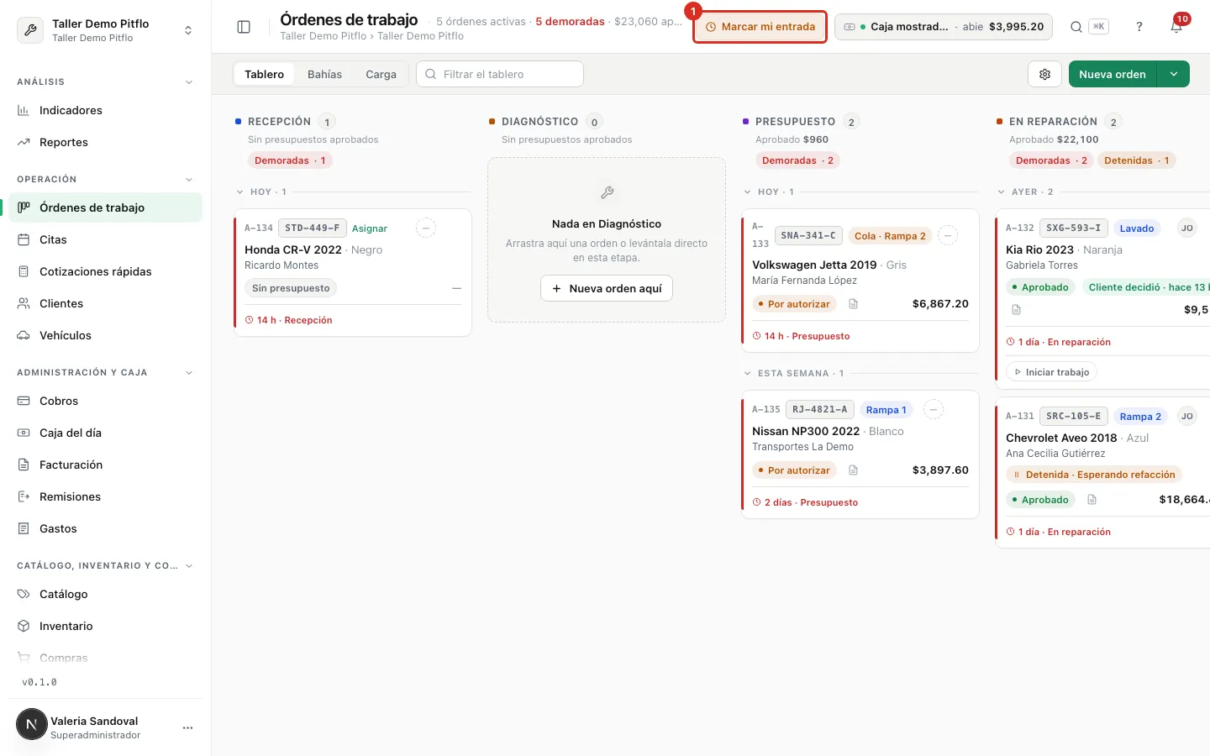
Task: Click Iniciar trabajo on Kia Rio card
Action: point(1051,372)
